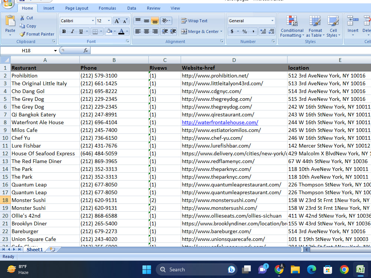
Task: Open text Orientation options
Action: click(x=166, y=21)
